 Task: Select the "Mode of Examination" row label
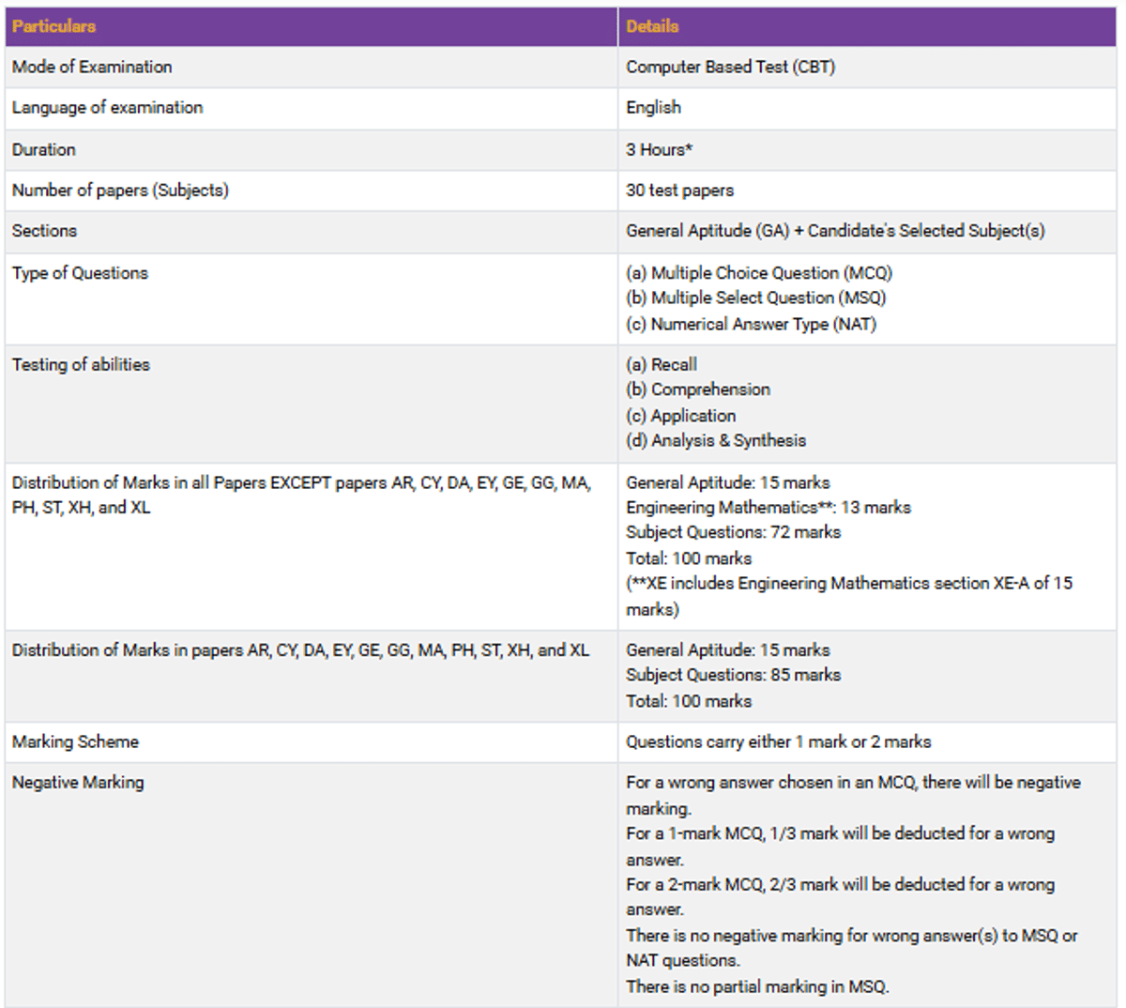pyautogui.click(x=92, y=67)
